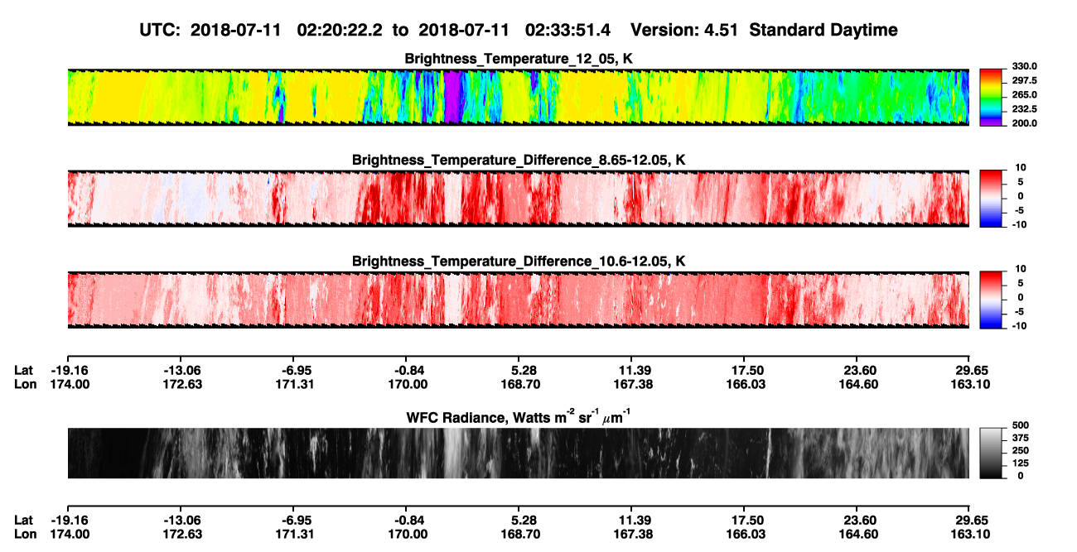Click the 125 label on radiance colorbar
The image size is (1077, 552).
click(1021, 463)
